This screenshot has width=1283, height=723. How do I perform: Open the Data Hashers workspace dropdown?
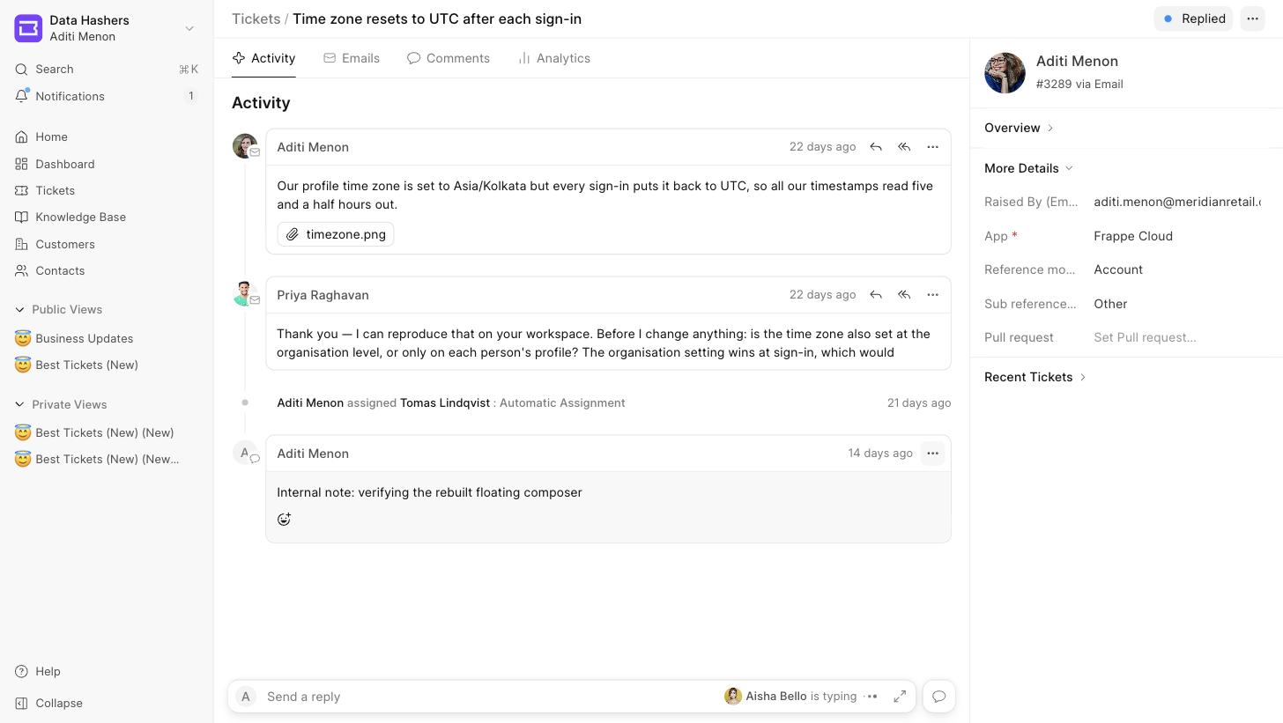[107, 28]
